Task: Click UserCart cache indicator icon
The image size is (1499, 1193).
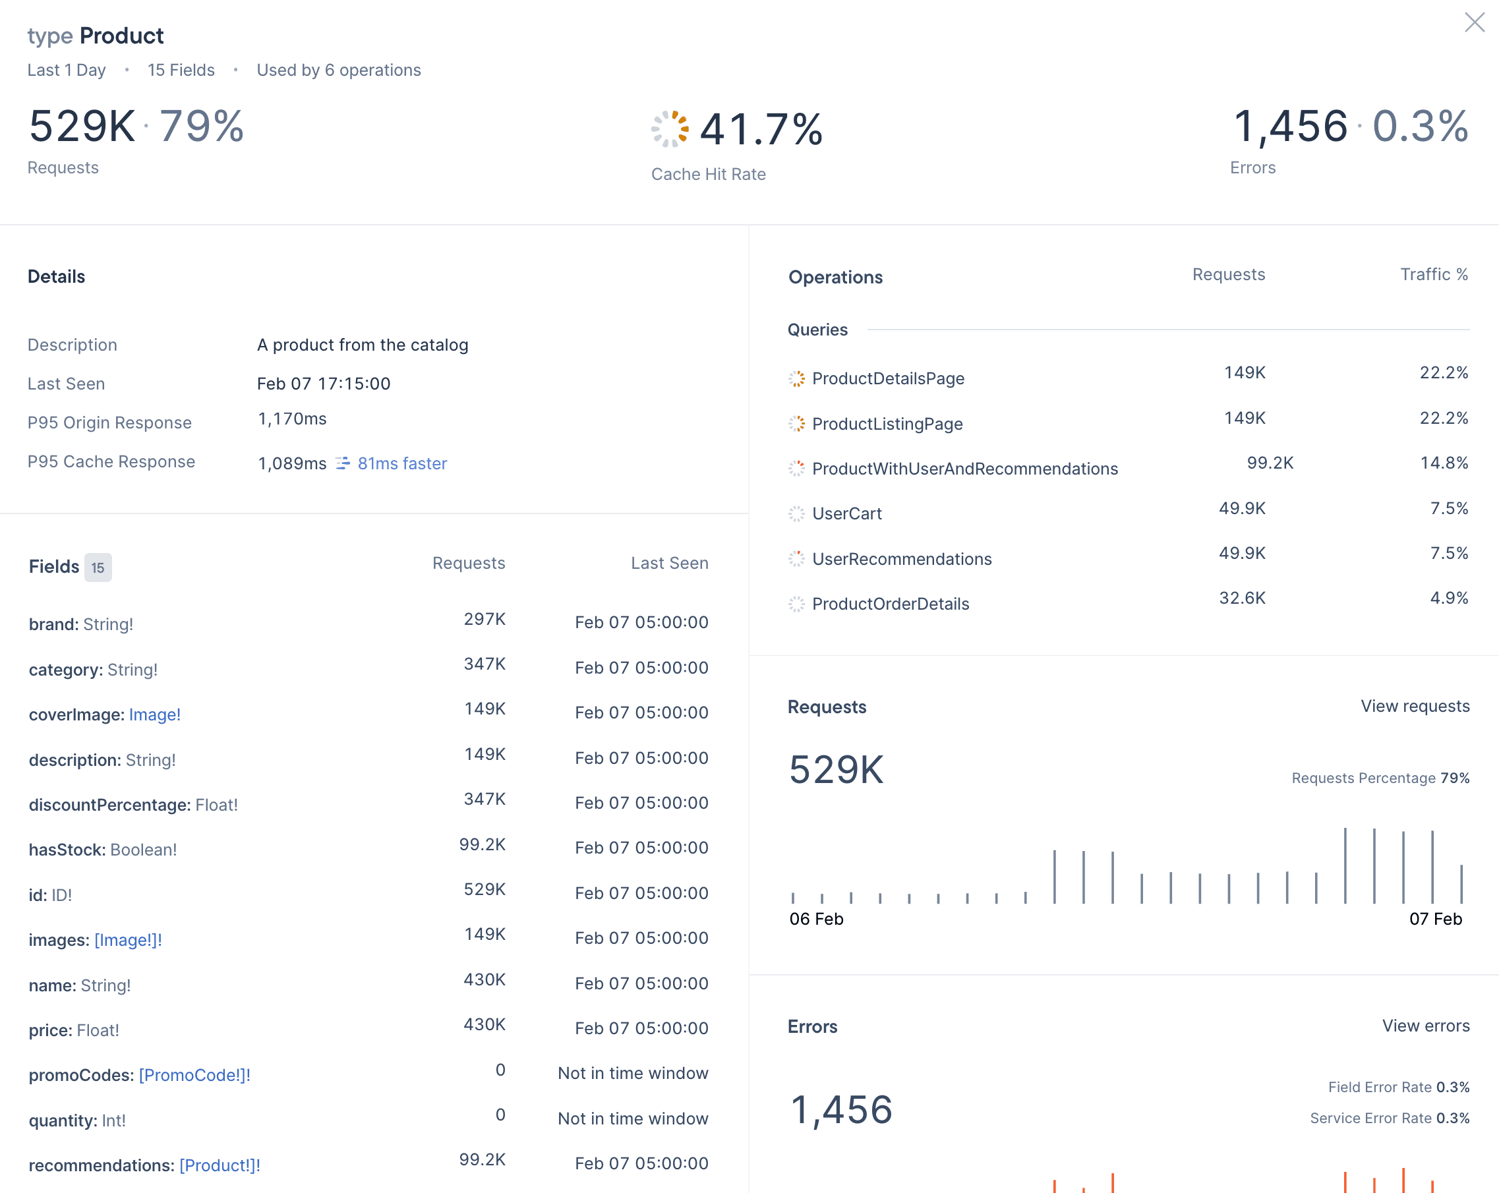Action: point(796,513)
